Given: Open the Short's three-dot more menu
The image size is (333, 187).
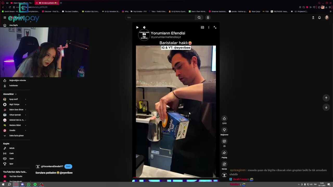Looking at the screenshot, I should (209, 27).
